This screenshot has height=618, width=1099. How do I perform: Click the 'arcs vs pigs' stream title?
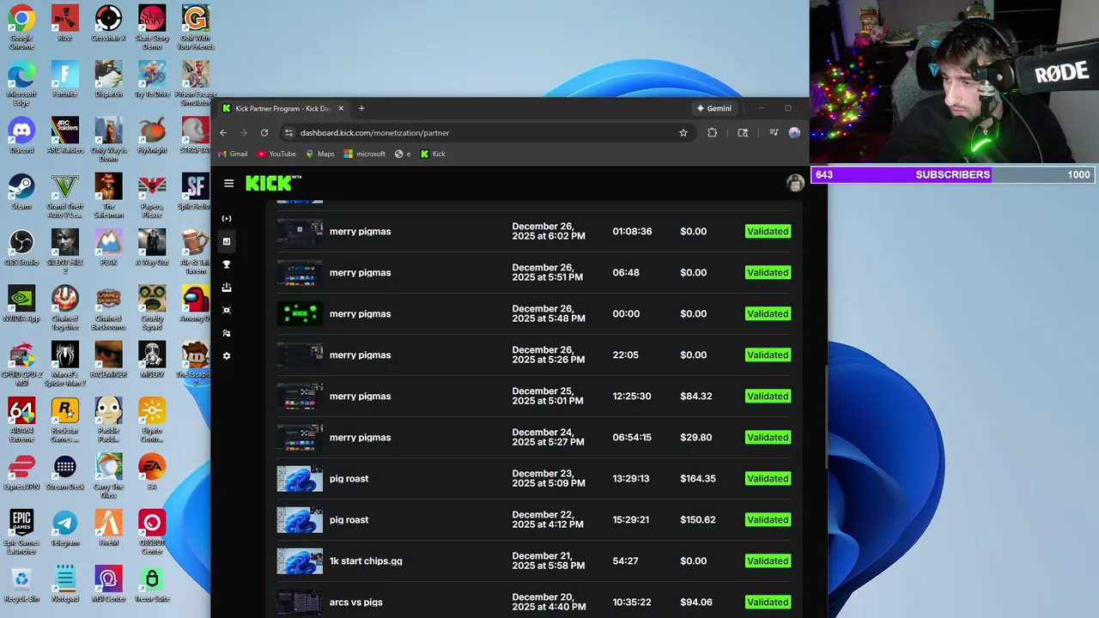tap(356, 603)
